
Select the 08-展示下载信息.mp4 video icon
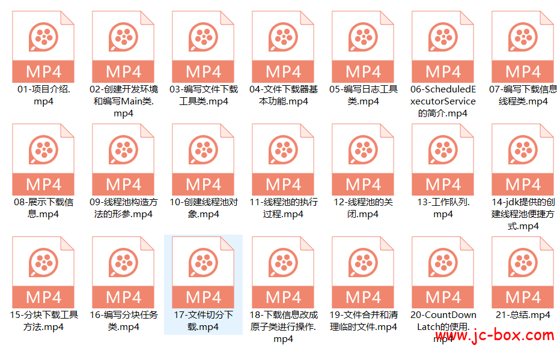pos(43,160)
